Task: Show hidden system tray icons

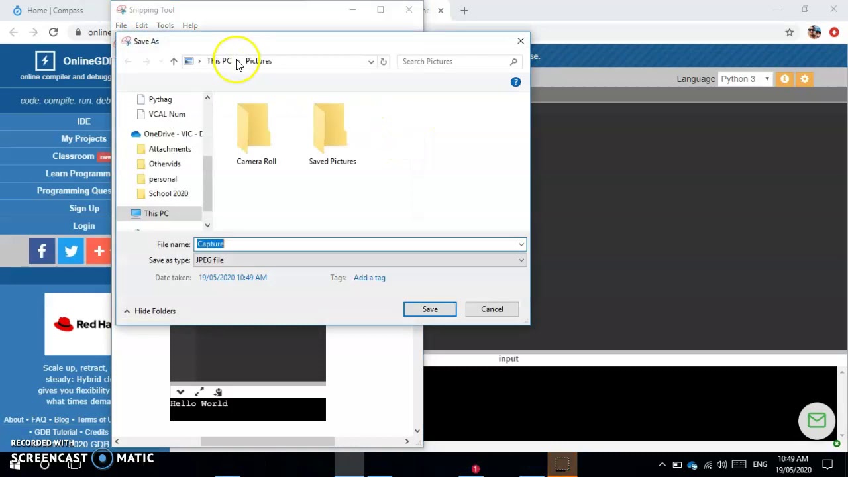Action: [x=662, y=464]
